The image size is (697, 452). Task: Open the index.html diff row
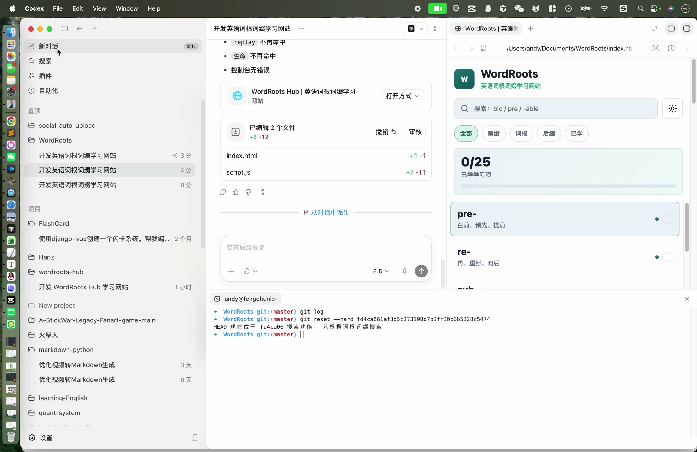coord(326,156)
